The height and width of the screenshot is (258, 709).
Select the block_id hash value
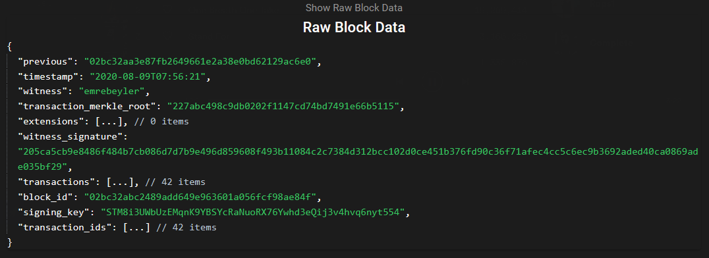[200, 197]
